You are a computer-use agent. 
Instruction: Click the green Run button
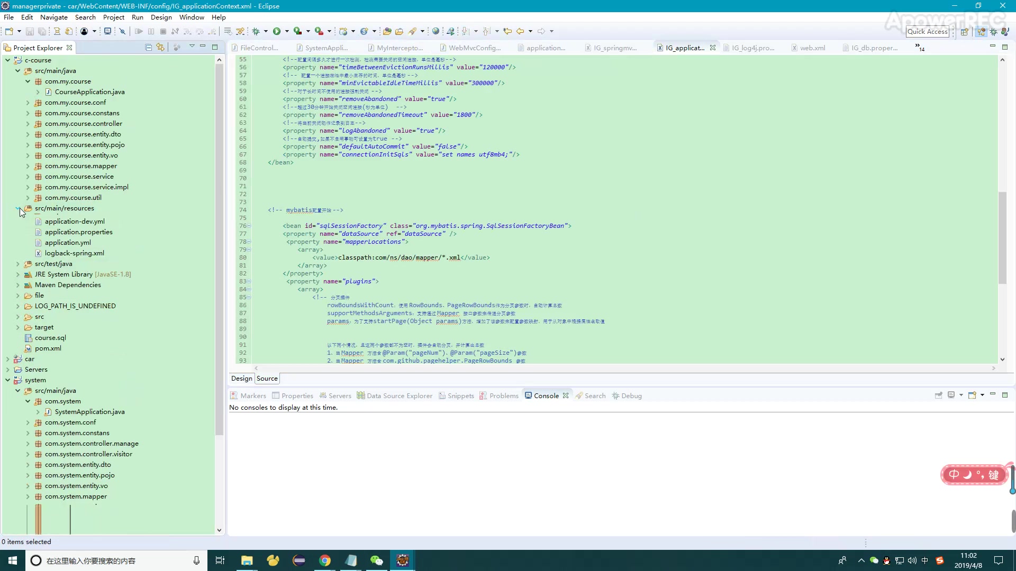point(277,31)
